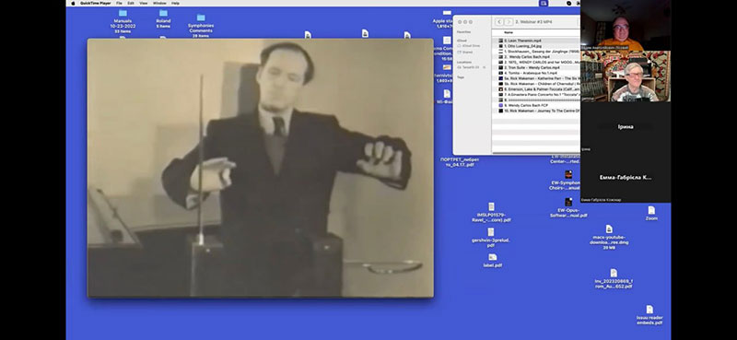Click the Name column header in Finder
The width and height of the screenshot is (737, 340).
(509, 33)
